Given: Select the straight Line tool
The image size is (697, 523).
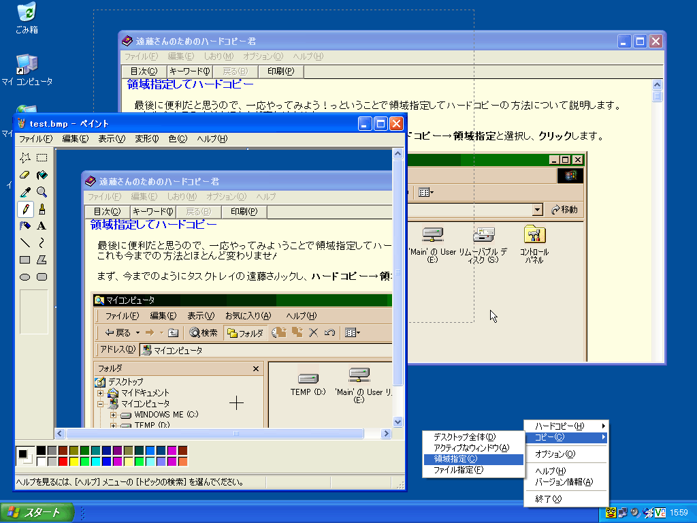Looking at the screenshot, I should [25, 242].
